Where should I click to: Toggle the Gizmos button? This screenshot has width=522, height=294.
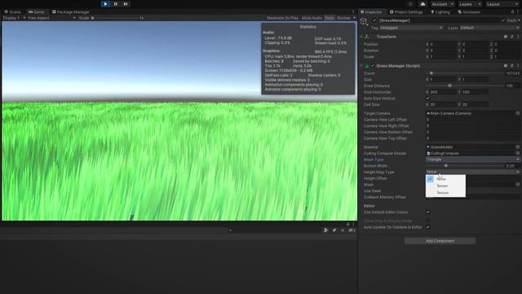[343, 18]
